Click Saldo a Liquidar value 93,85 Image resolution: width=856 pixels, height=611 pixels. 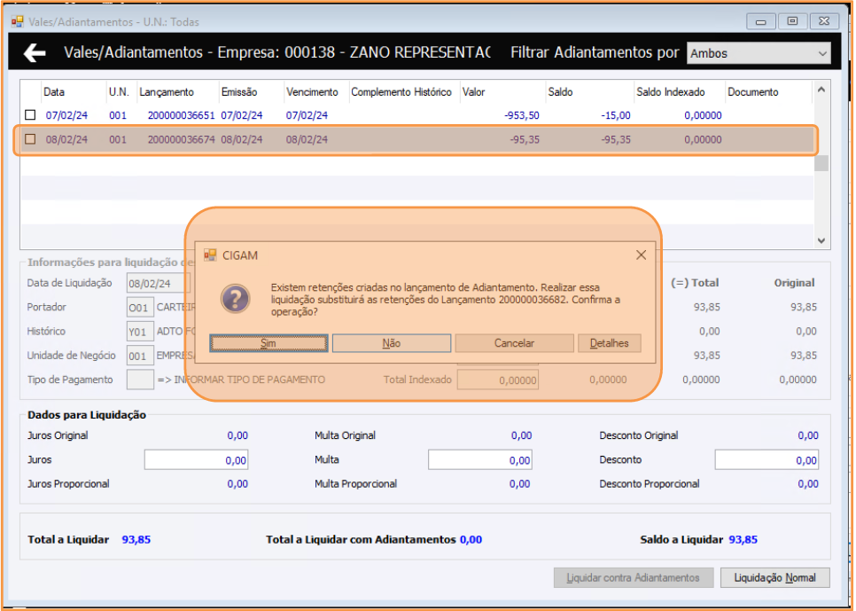743,540
